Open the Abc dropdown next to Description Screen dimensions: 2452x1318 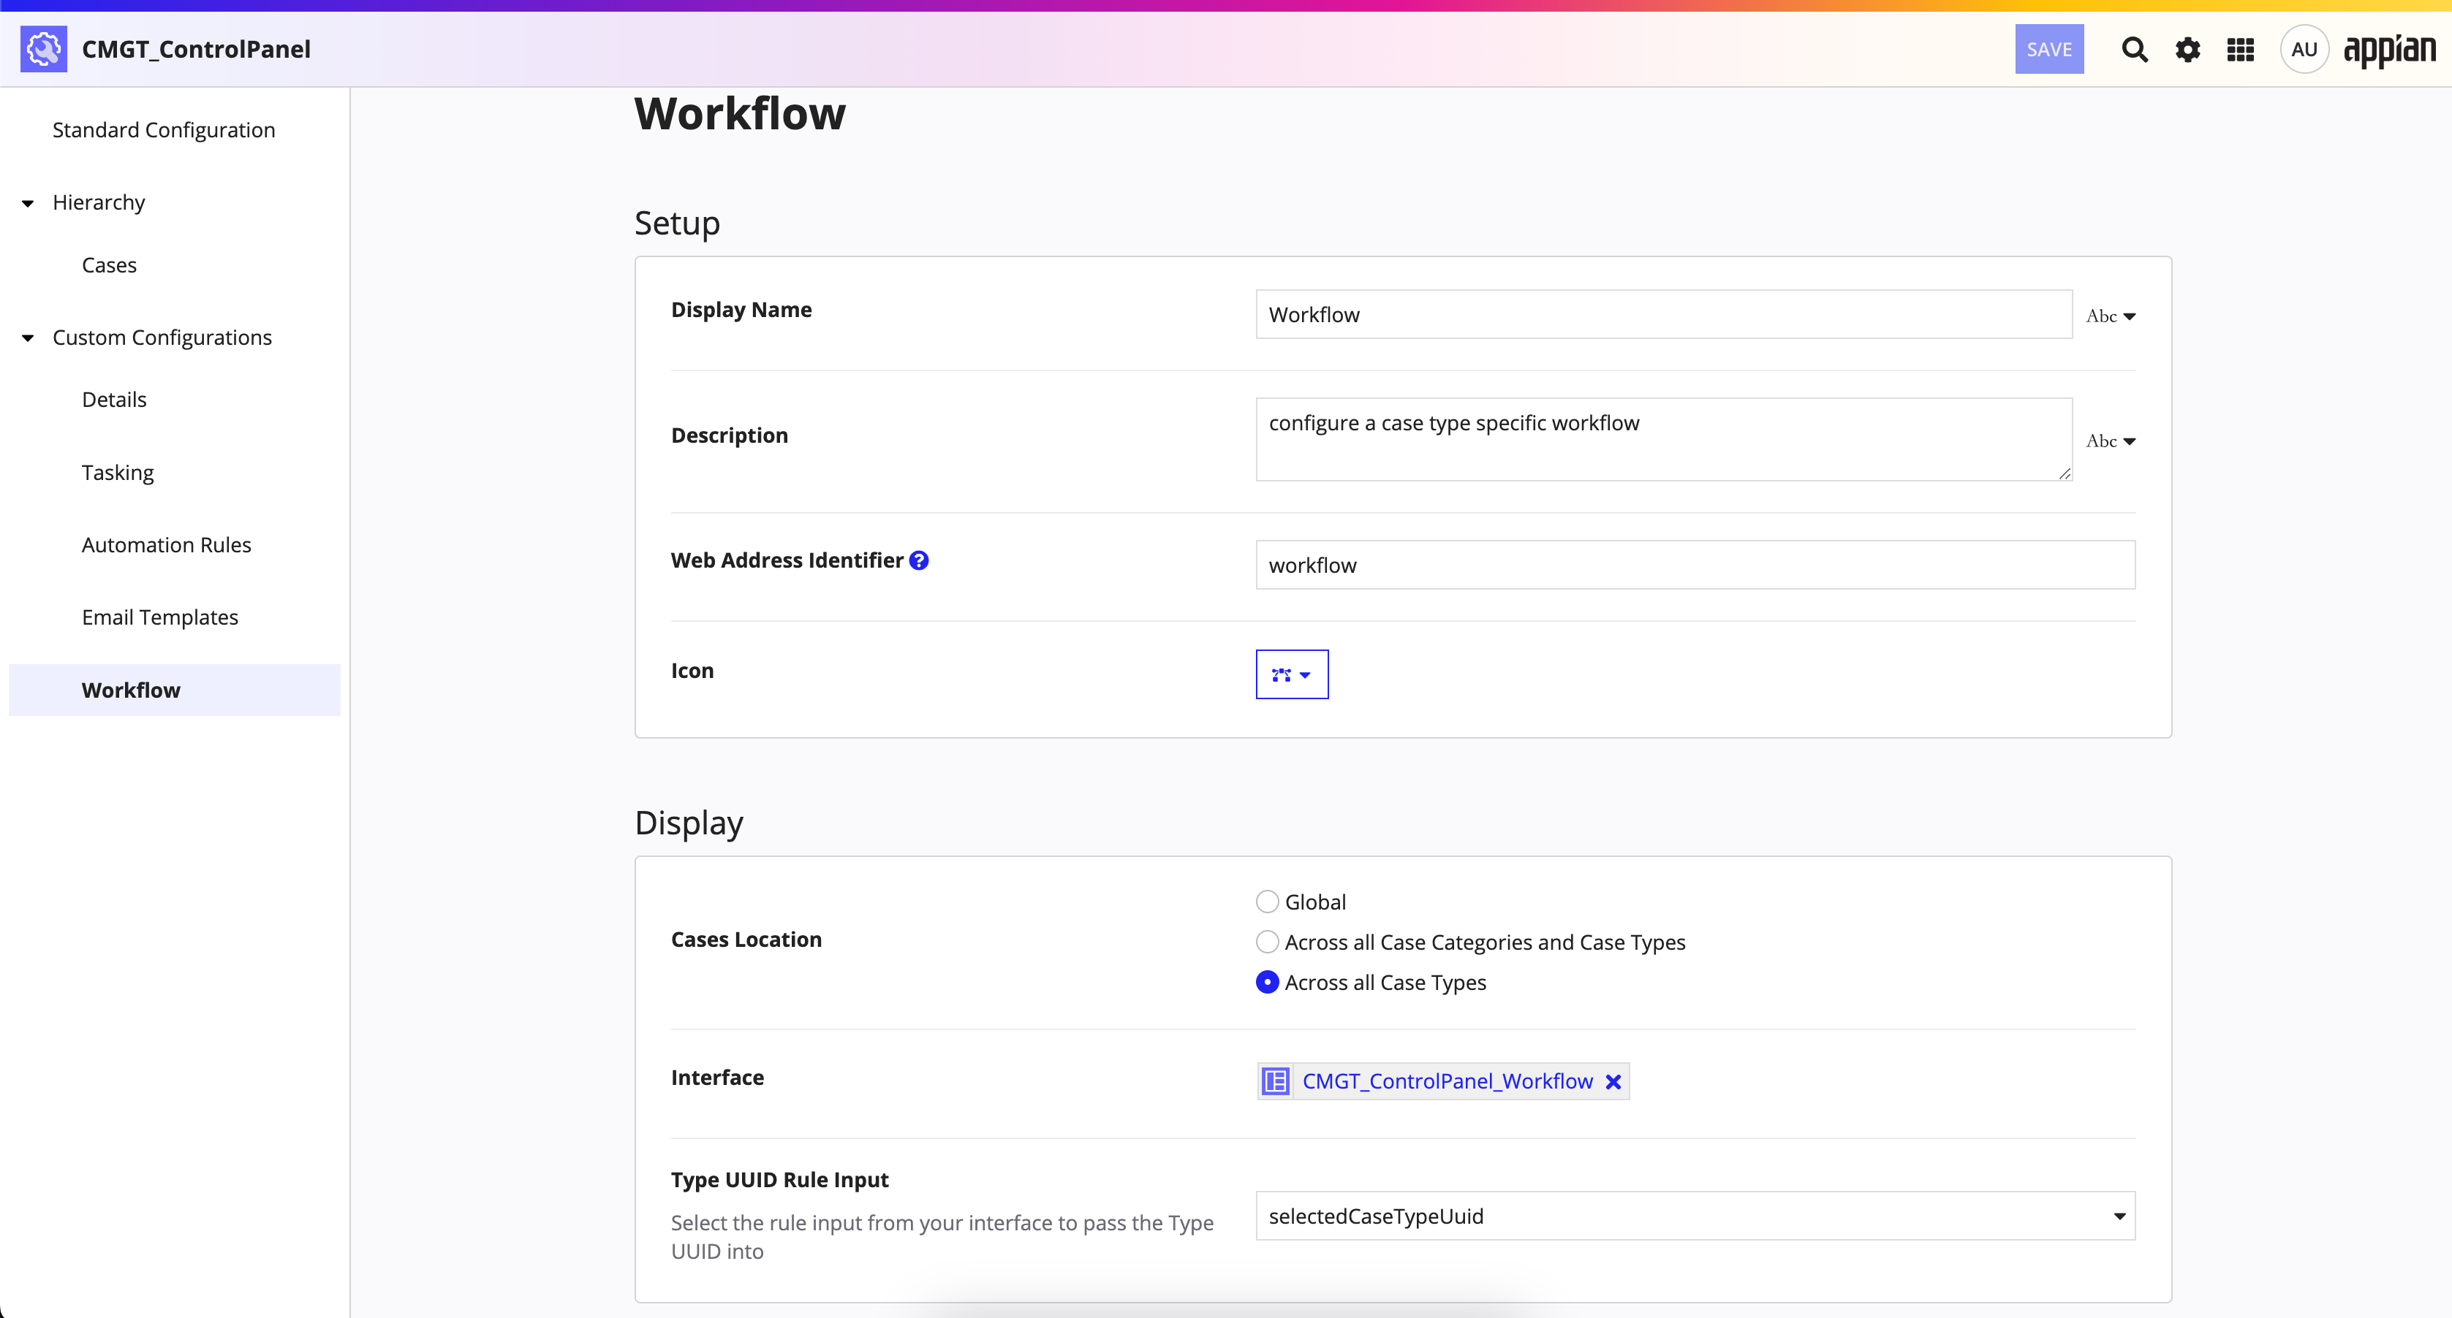tap(2111, 441)
